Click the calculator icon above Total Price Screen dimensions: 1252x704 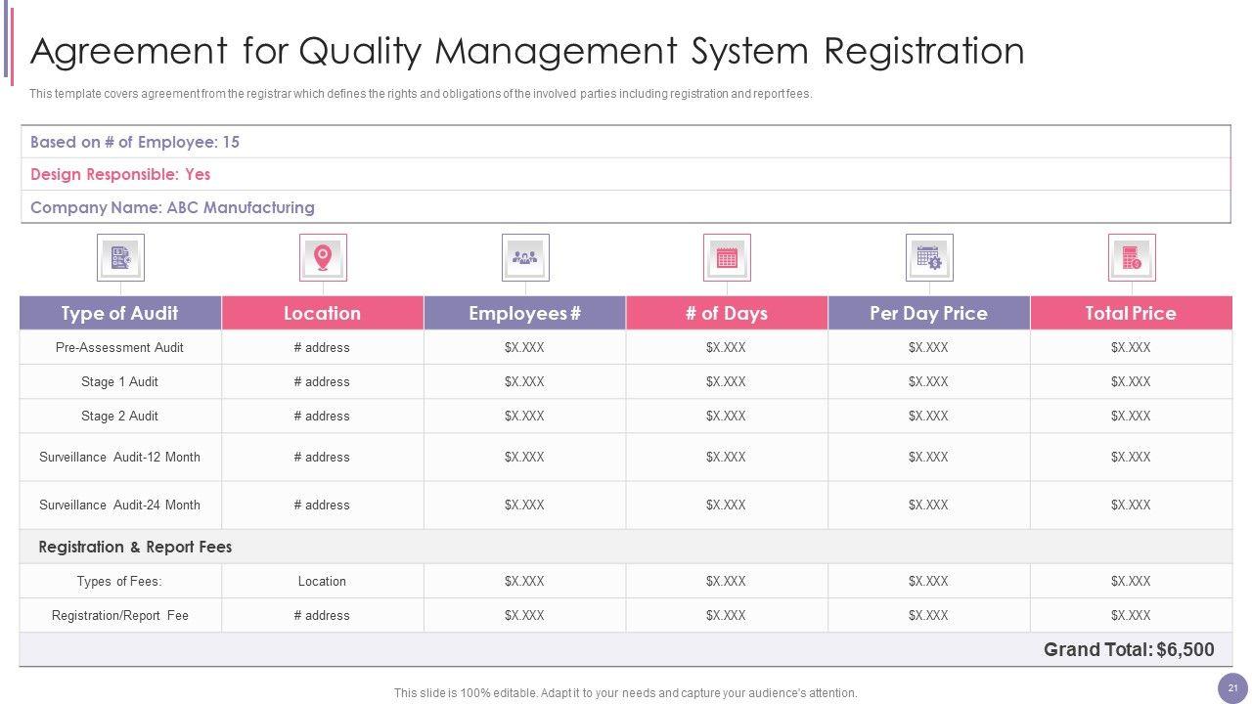tap(1132, 257)
